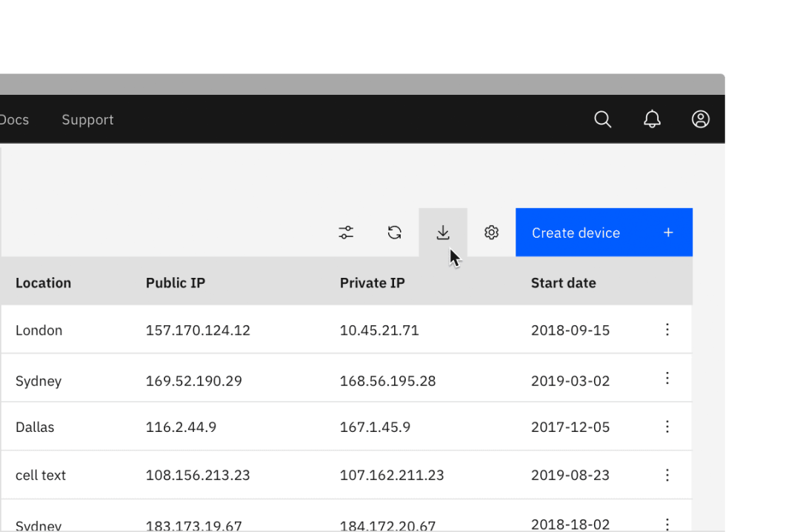800x532 pixels.
Task: Sort by Public IP column header
Action: [x=176, y=283]
